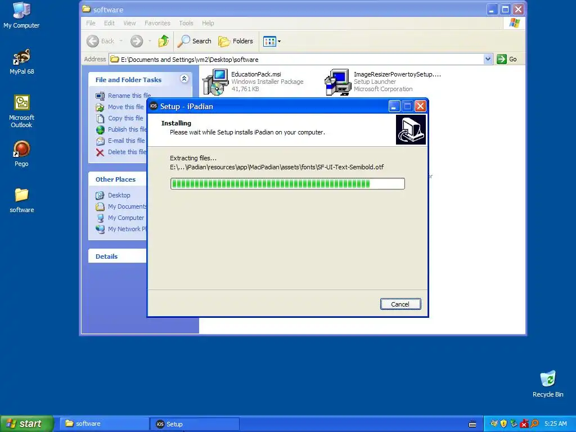
Task: Open the Edit menu in software window
Action: click(109, 23)
